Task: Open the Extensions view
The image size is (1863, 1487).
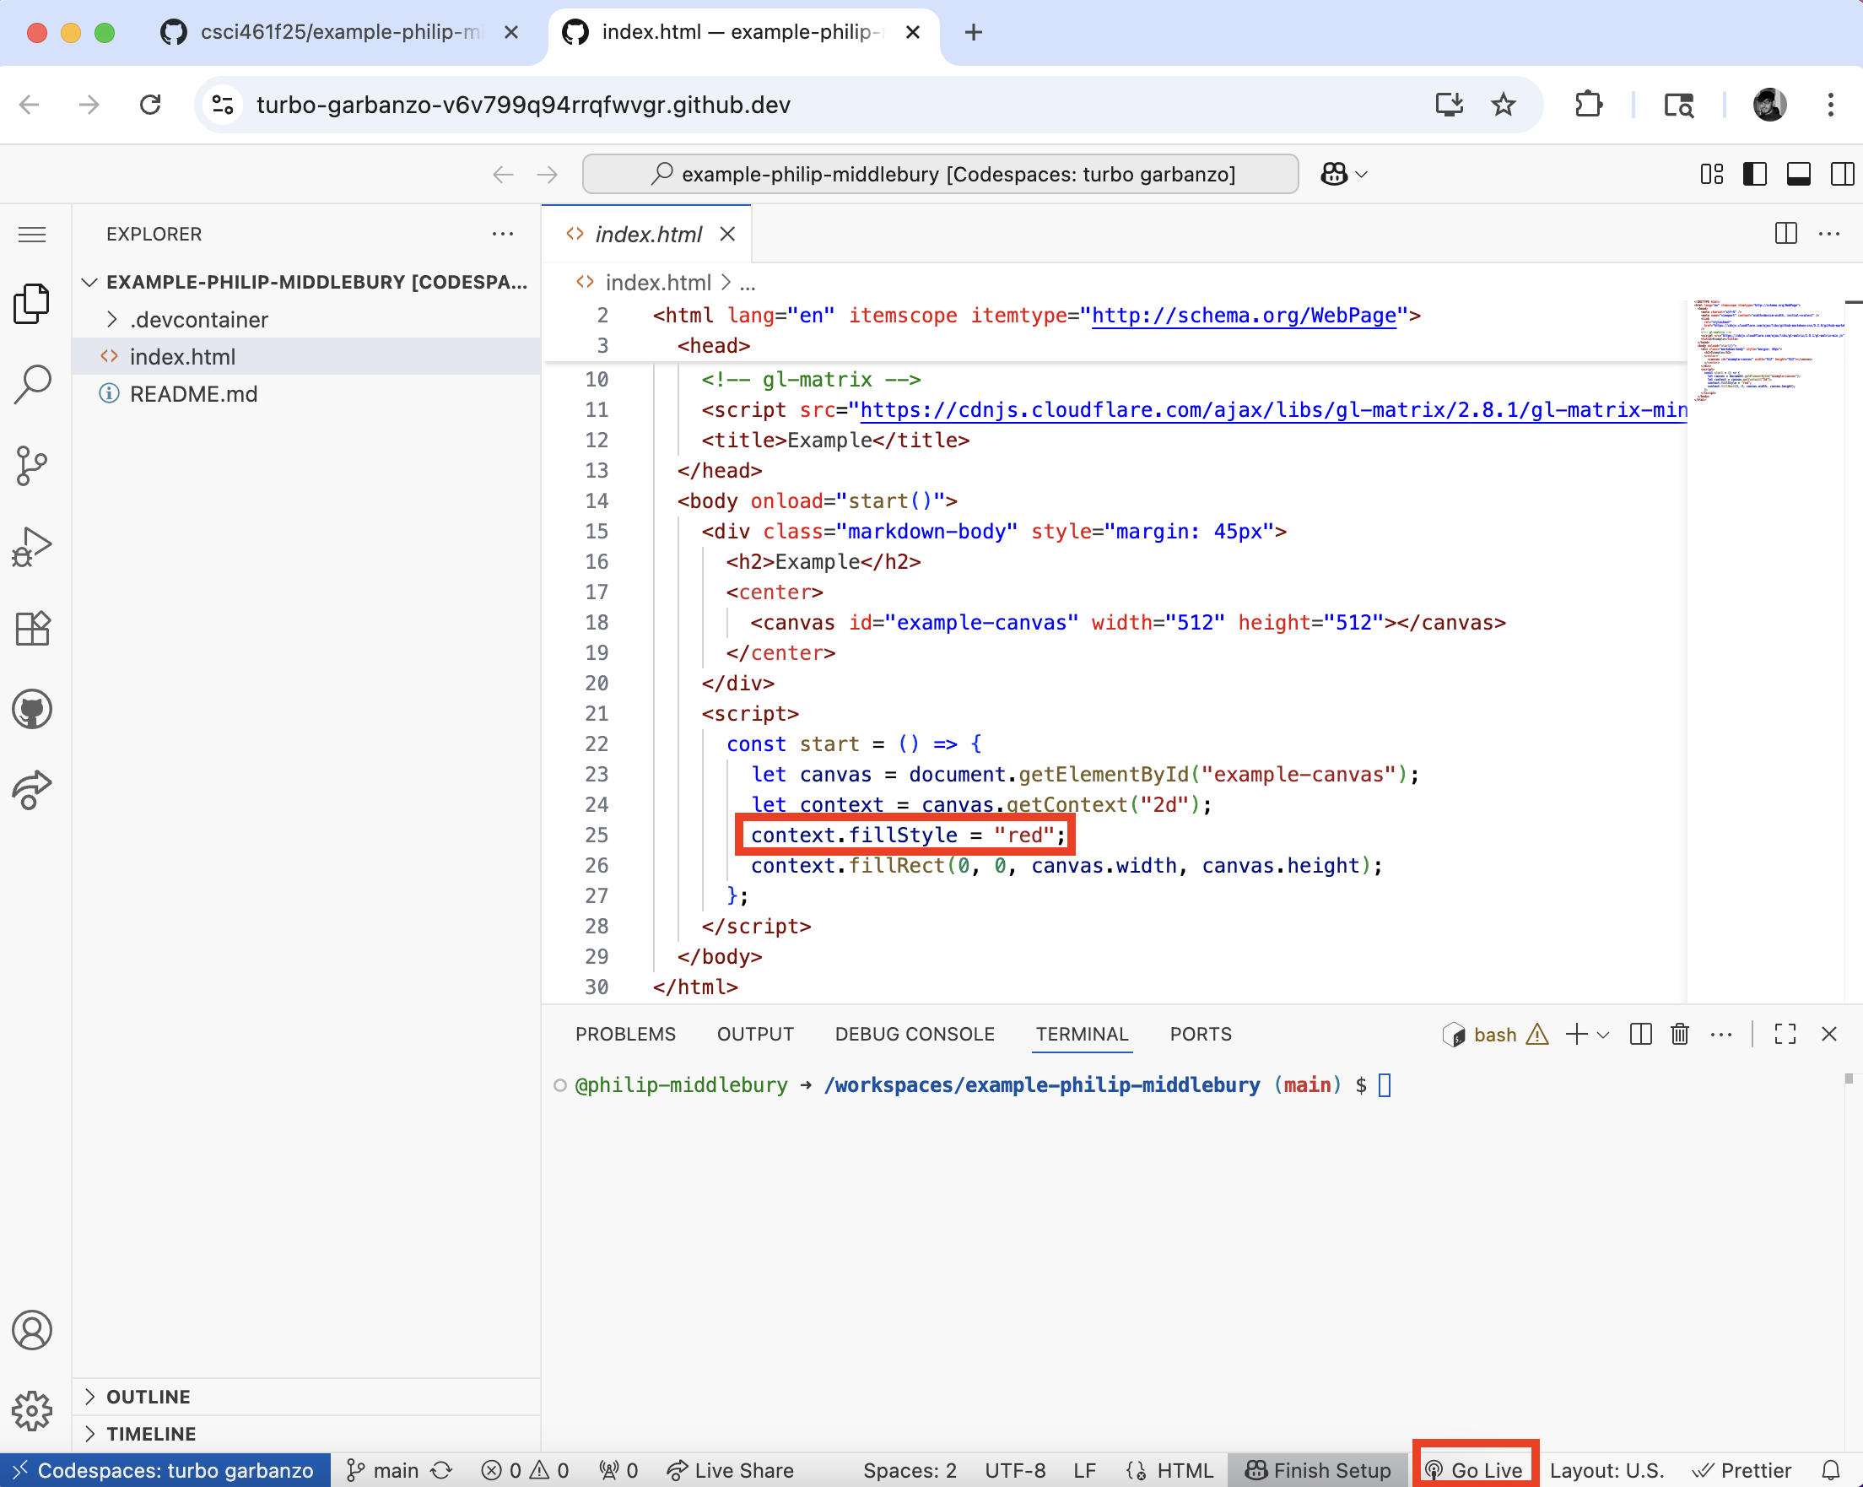Action: tap(32, 628)
